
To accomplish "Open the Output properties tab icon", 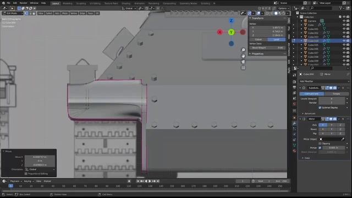I will [294, 87].
